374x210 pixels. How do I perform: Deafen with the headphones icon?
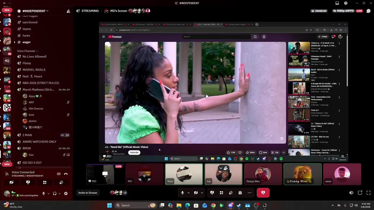[55, 193]
